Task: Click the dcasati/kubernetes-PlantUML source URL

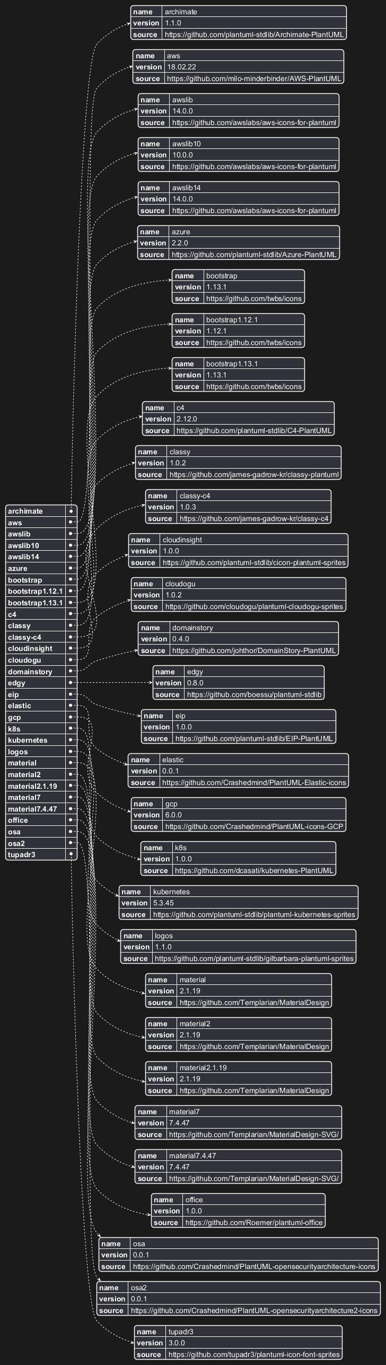Action: (254, 870)
